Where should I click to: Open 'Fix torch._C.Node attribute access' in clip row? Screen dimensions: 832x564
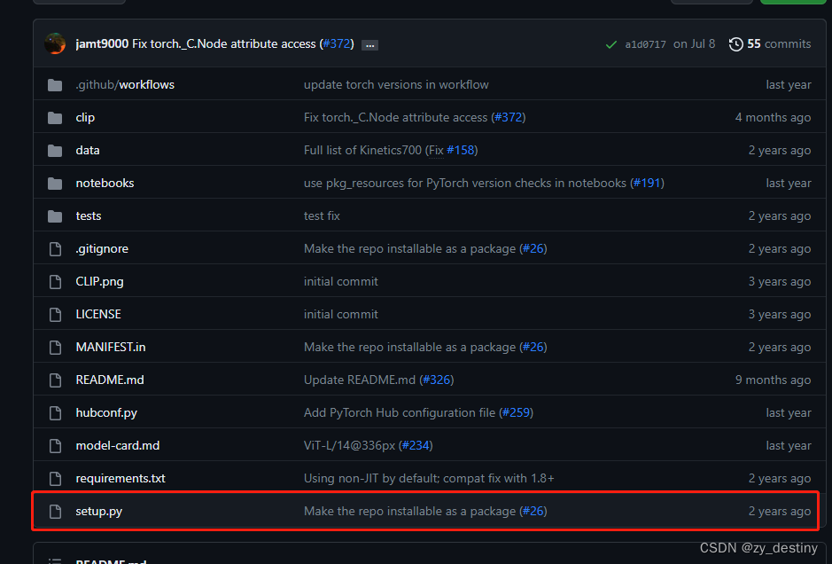(395, 117)
